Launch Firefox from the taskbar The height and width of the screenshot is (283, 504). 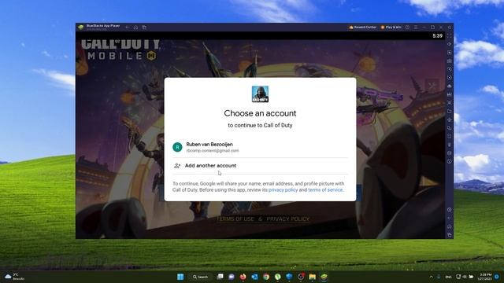[243, 277]
